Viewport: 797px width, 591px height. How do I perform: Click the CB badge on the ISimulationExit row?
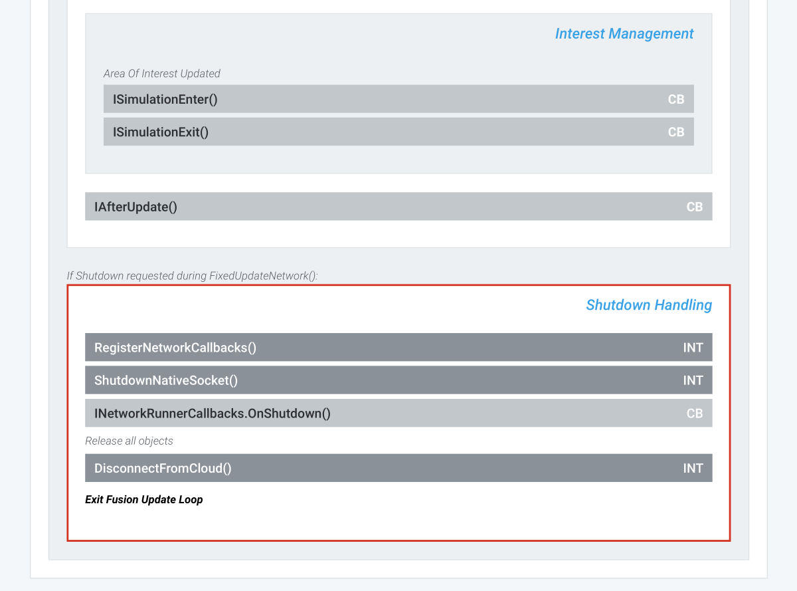pos(675,132)
